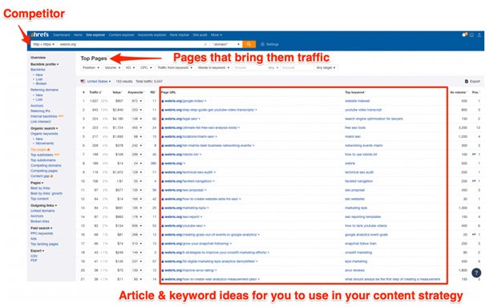Screen dimensions: 486x307
Task: Click the 'marketing kpis' top keyword
Action: [356, 208]
